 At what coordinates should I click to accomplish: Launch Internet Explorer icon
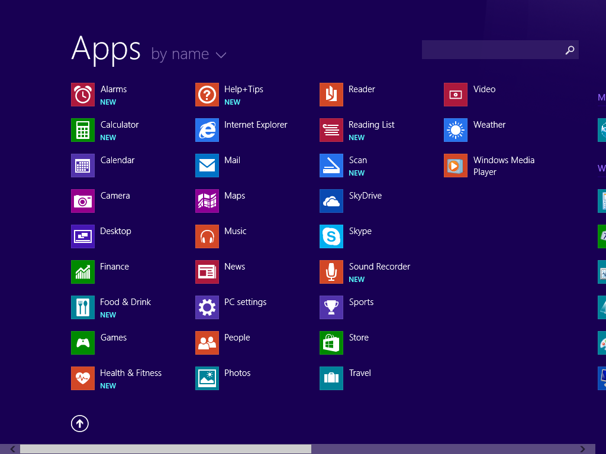[207, 130]
